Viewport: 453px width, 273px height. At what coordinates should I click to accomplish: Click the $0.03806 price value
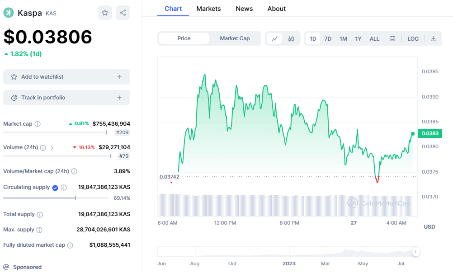(47, 37)
